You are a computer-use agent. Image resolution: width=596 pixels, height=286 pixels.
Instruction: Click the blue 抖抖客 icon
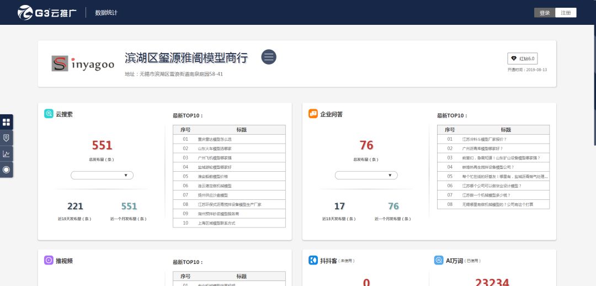(x=313, y=260)
